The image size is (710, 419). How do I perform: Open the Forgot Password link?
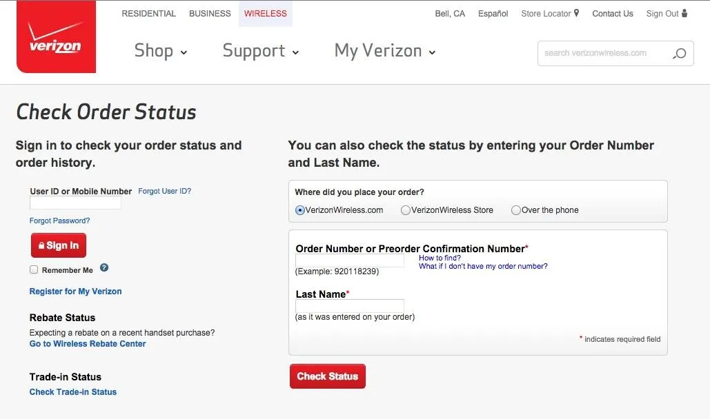[x=59, y=221]
